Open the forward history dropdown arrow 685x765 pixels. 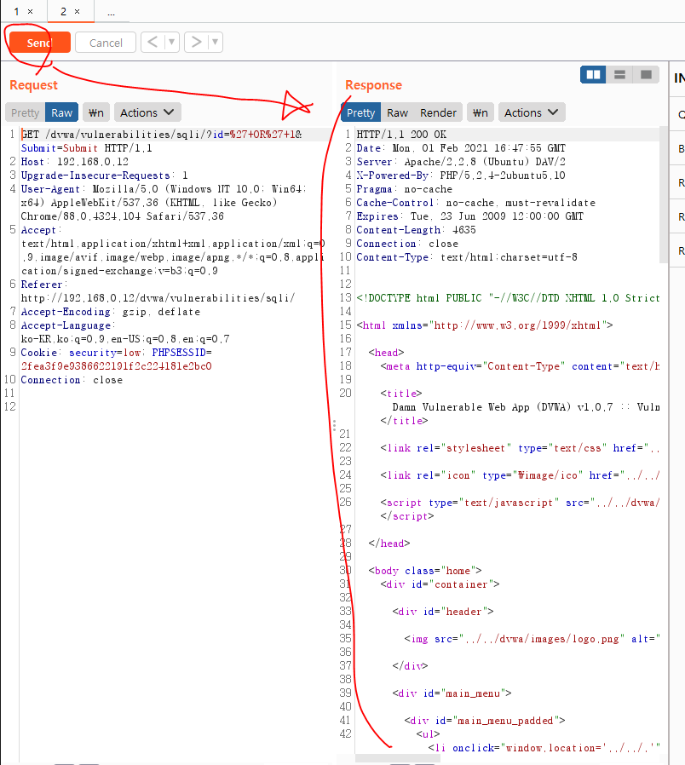coord(216,42)
